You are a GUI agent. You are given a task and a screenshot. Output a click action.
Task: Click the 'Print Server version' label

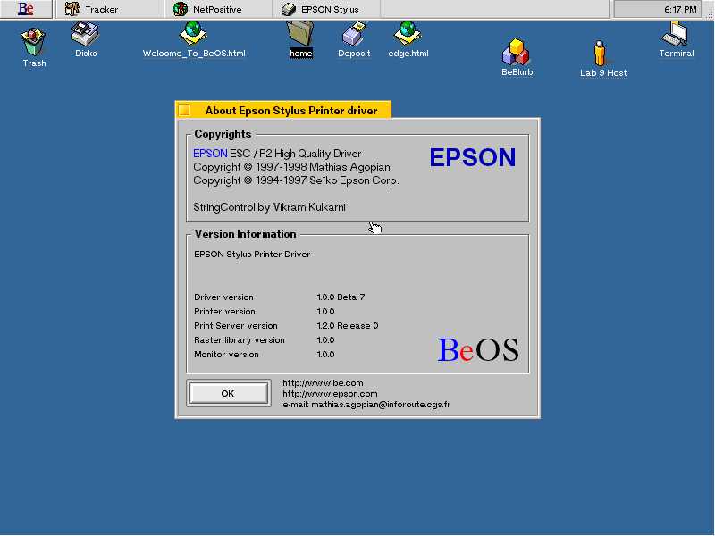[x=236, y=326]
